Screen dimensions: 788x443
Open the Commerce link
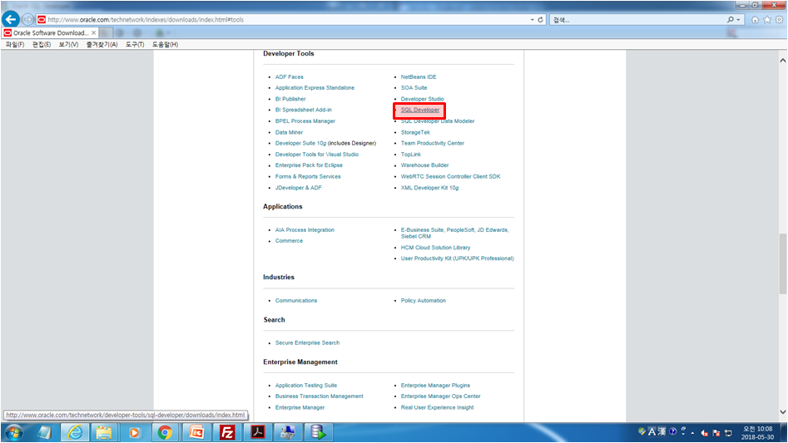tap(289, 241)
